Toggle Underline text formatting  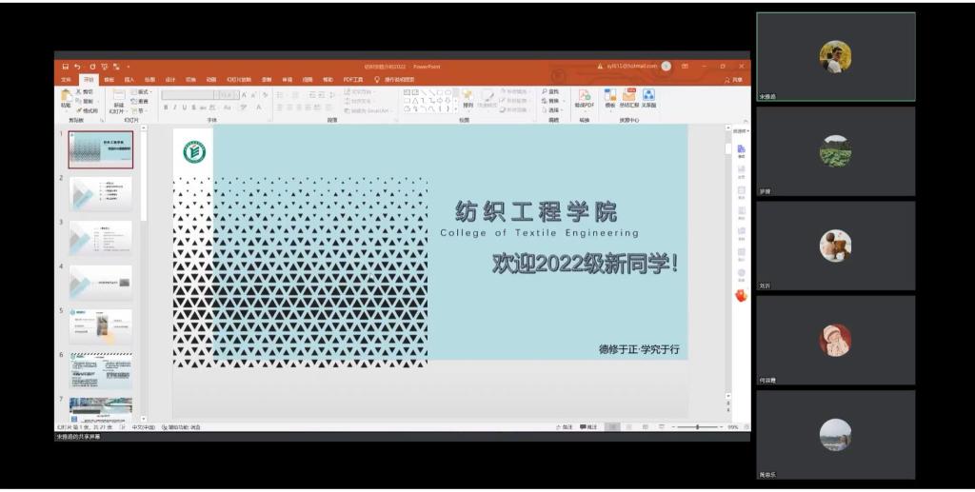[185, 108]
